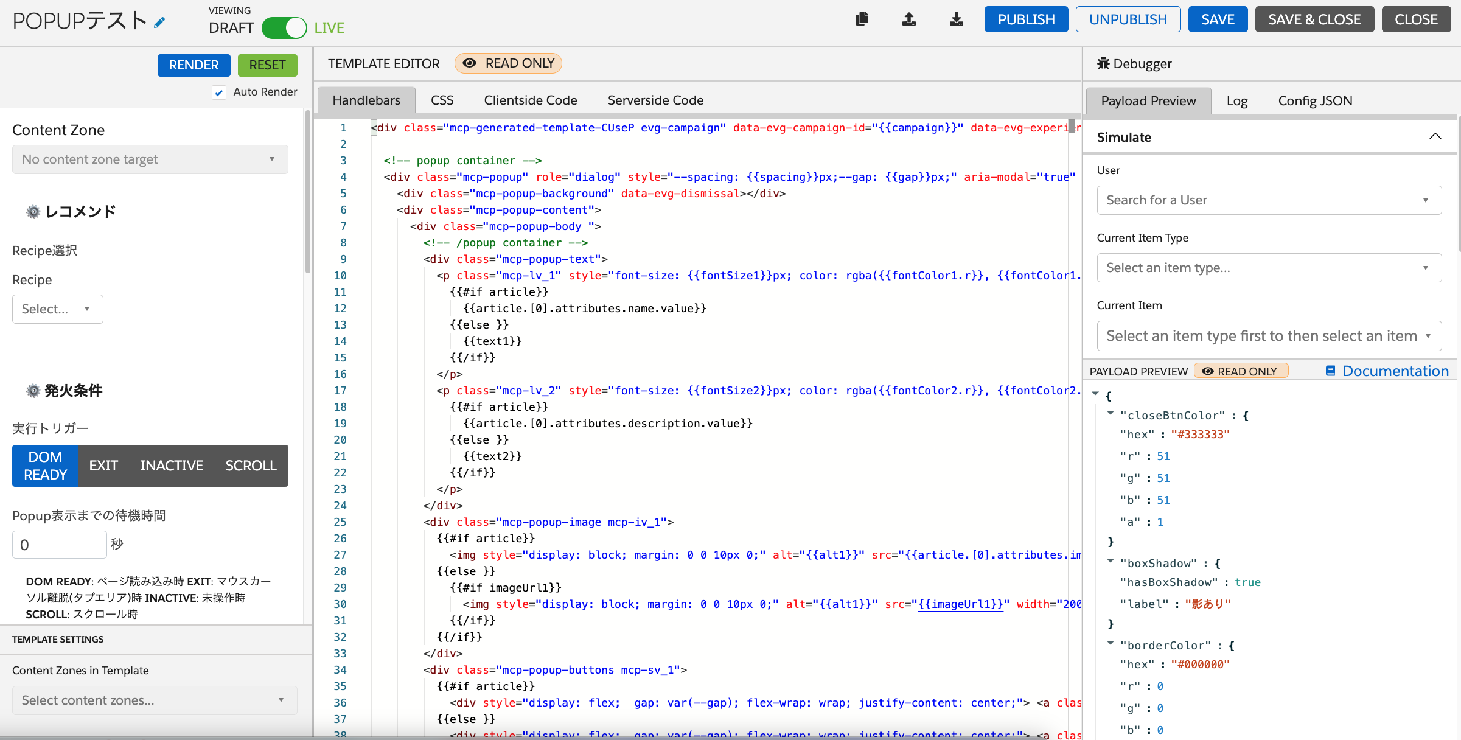The width and height of the screenshot is (1461, 740).
Task: Collapse the boxShadow JSON node
Action: 1111,561
